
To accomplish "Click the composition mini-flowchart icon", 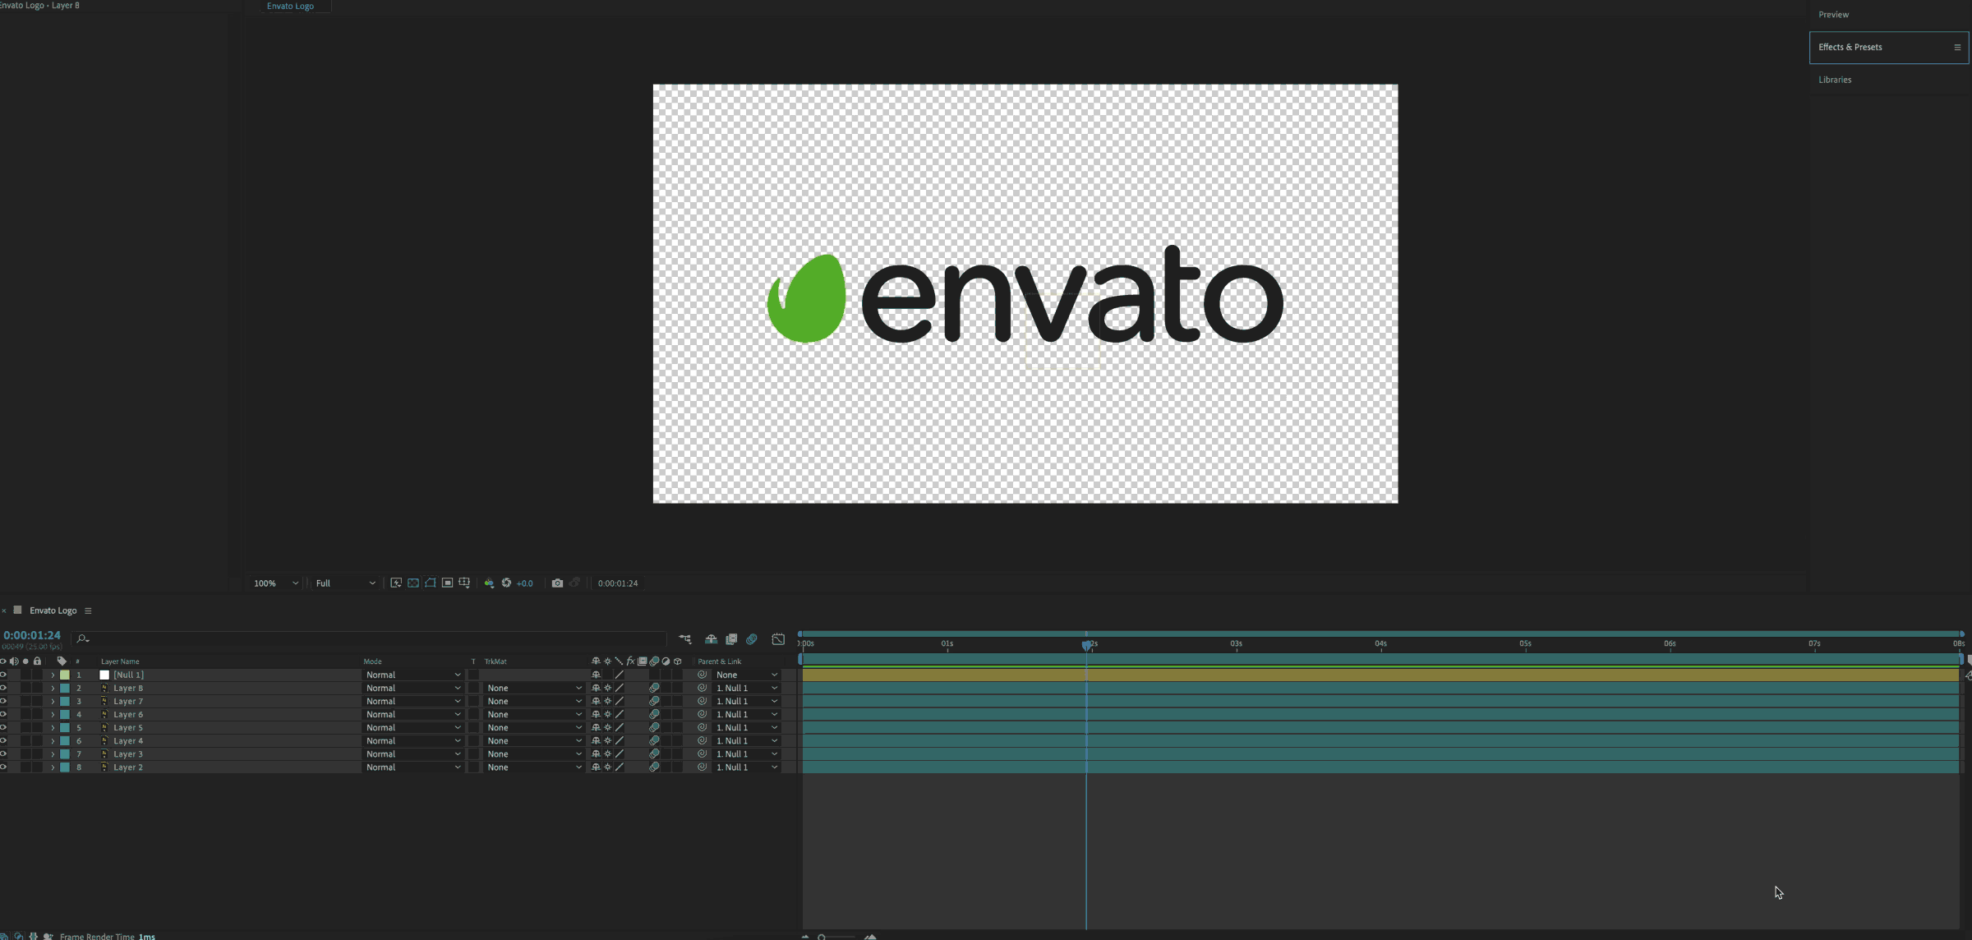I will point(685,639).
